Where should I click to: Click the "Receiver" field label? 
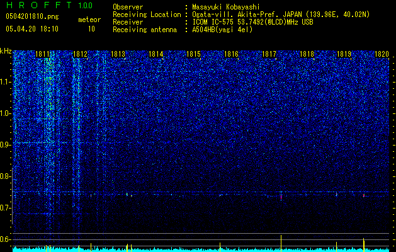(128, 22)
